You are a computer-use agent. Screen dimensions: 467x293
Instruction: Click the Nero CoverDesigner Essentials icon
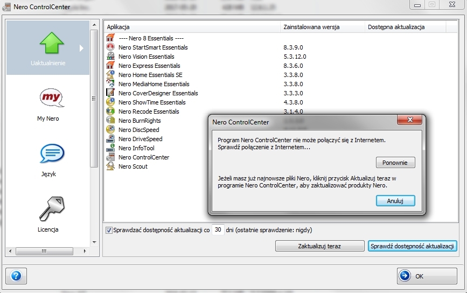click(x=110, y=93)
